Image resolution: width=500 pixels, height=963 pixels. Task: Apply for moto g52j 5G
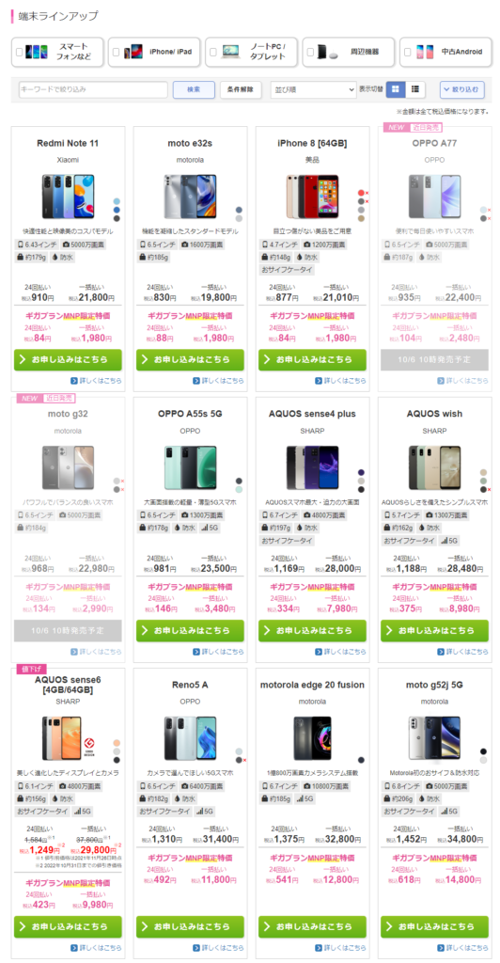pos(434,926)
